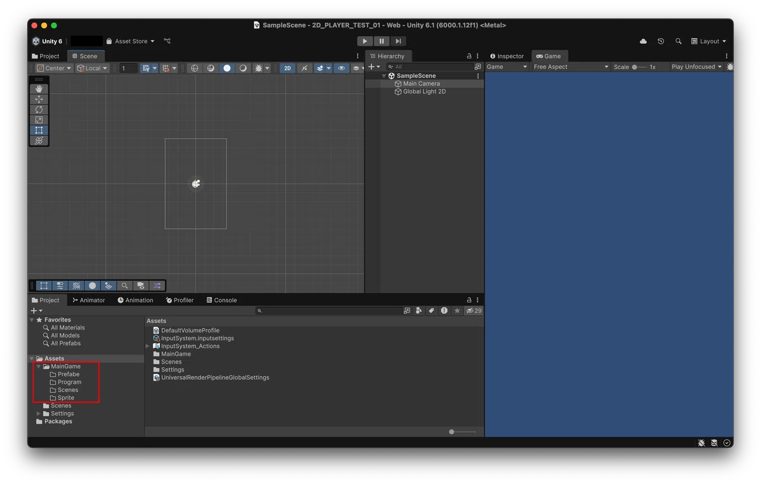Switch to the Console tab

[x=221, y=300]
